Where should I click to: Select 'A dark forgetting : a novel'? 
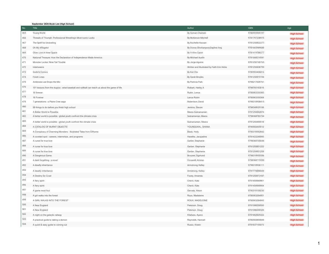(x=45, y=160)
